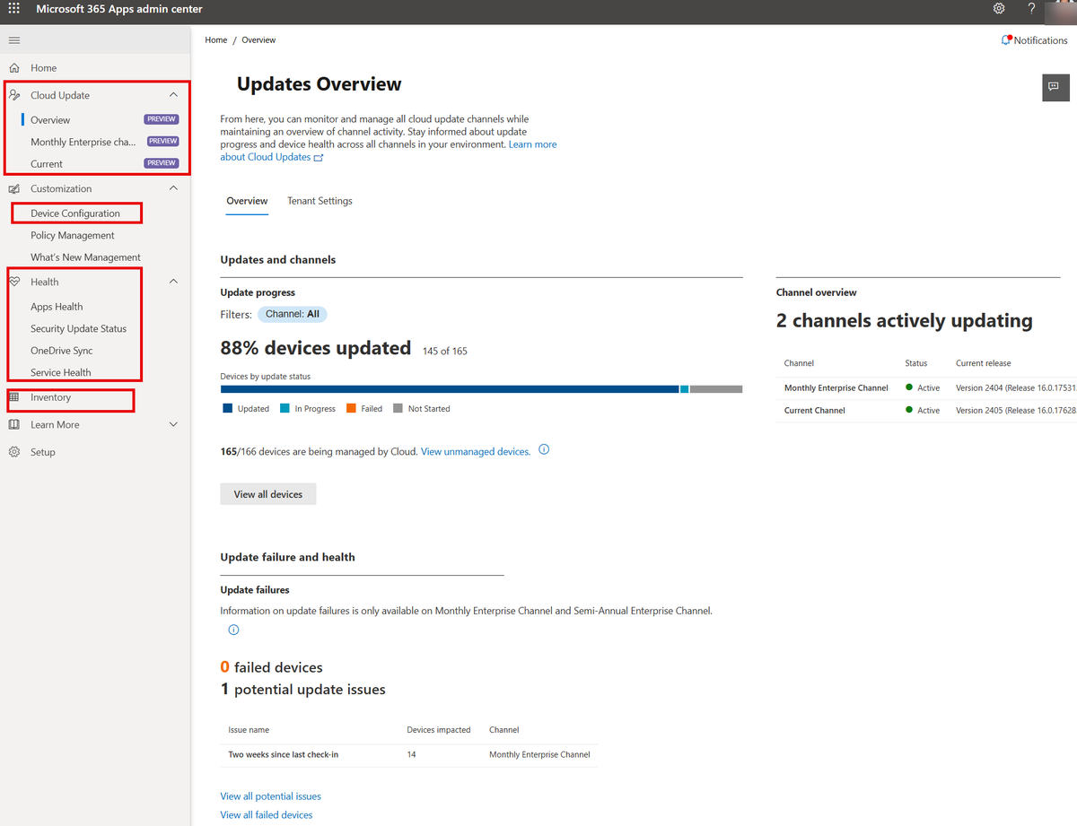Click the In Progress teal bar segment

(x=684, y=389)
